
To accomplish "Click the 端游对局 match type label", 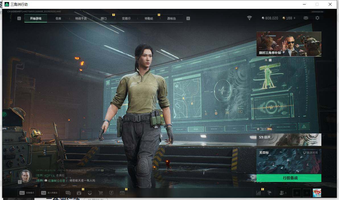I will pos(311,153).
